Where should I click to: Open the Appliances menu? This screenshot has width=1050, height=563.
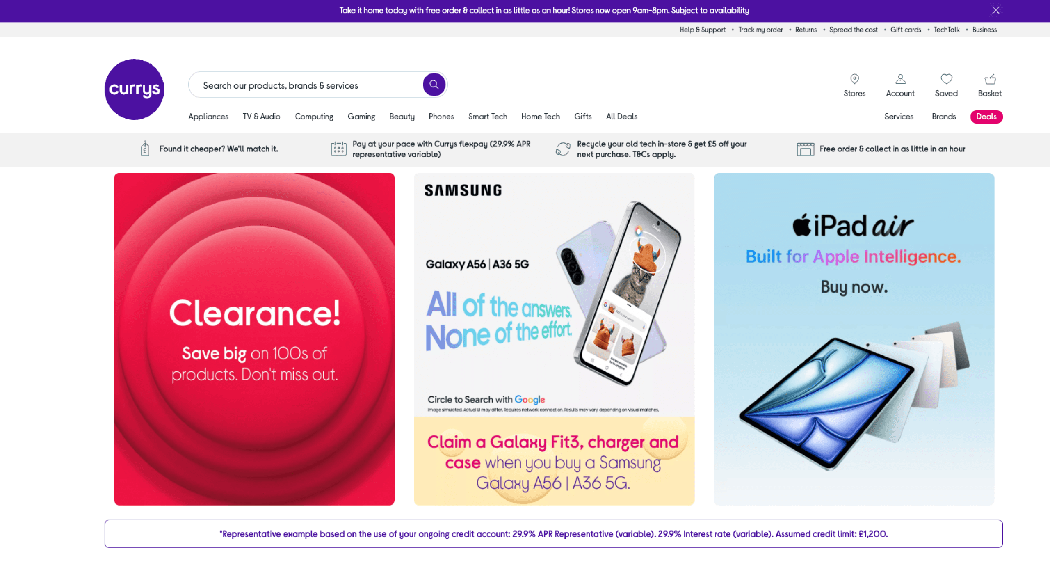coord(208,117)
